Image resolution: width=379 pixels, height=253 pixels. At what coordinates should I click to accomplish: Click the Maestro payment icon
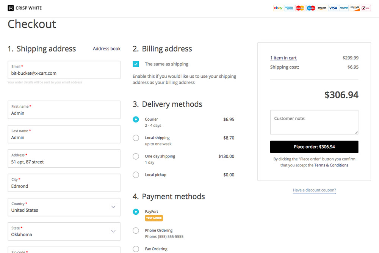point(311,8)
